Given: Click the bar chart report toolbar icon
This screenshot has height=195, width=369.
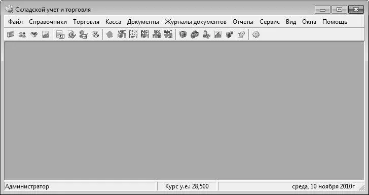Looking at the screenshot, I should click(x=218, y=35).
